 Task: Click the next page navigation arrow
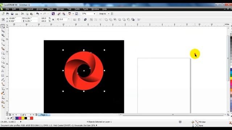pos(30,115)
